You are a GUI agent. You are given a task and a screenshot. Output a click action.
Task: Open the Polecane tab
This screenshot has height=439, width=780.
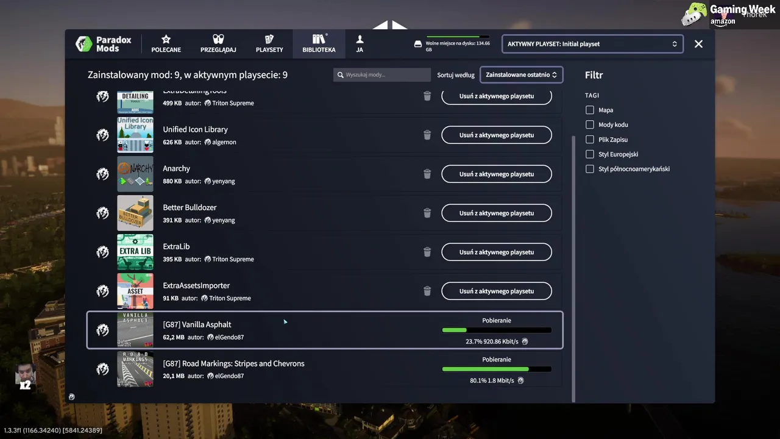[166, 44]
